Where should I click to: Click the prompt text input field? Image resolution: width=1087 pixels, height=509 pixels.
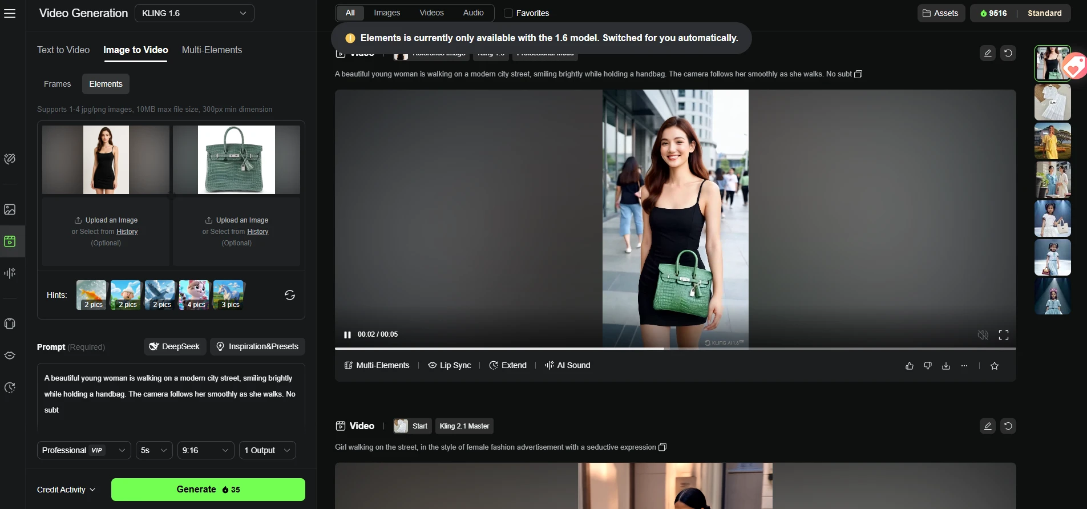[x=171, y=397]
